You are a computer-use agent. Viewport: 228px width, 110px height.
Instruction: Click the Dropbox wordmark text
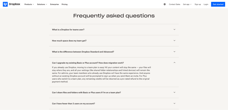pos(15,4)
